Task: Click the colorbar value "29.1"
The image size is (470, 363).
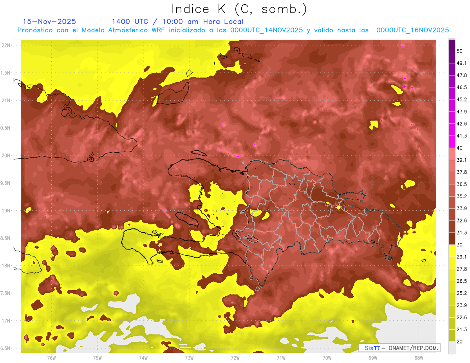Action: pyautogui.click(x=462, y=257)
